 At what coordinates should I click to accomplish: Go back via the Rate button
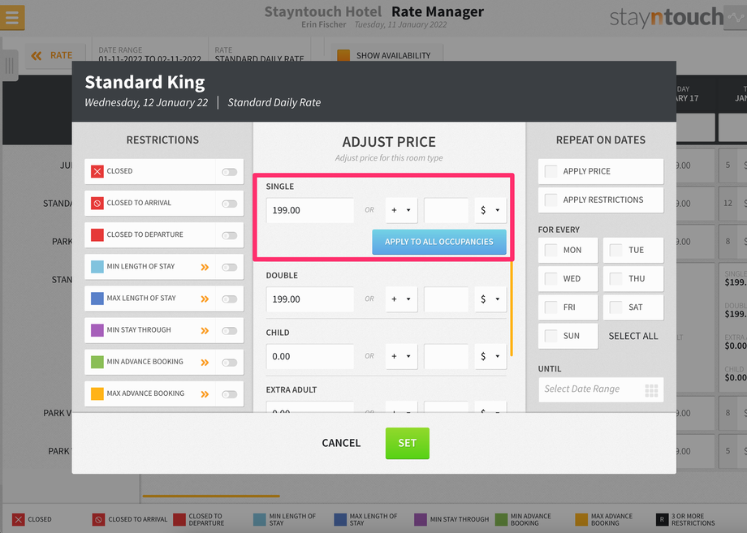[x=54, y=55]
